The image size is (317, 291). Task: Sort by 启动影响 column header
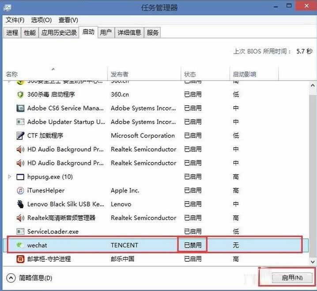pos(244,74)
